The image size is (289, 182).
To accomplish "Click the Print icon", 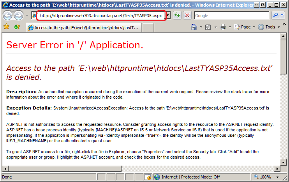I will [x=223, y=27].
